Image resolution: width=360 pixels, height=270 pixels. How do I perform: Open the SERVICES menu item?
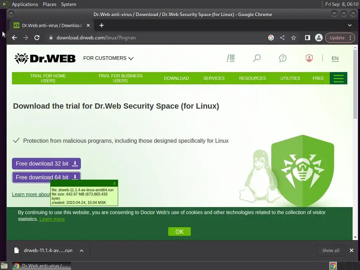[214, 78]
